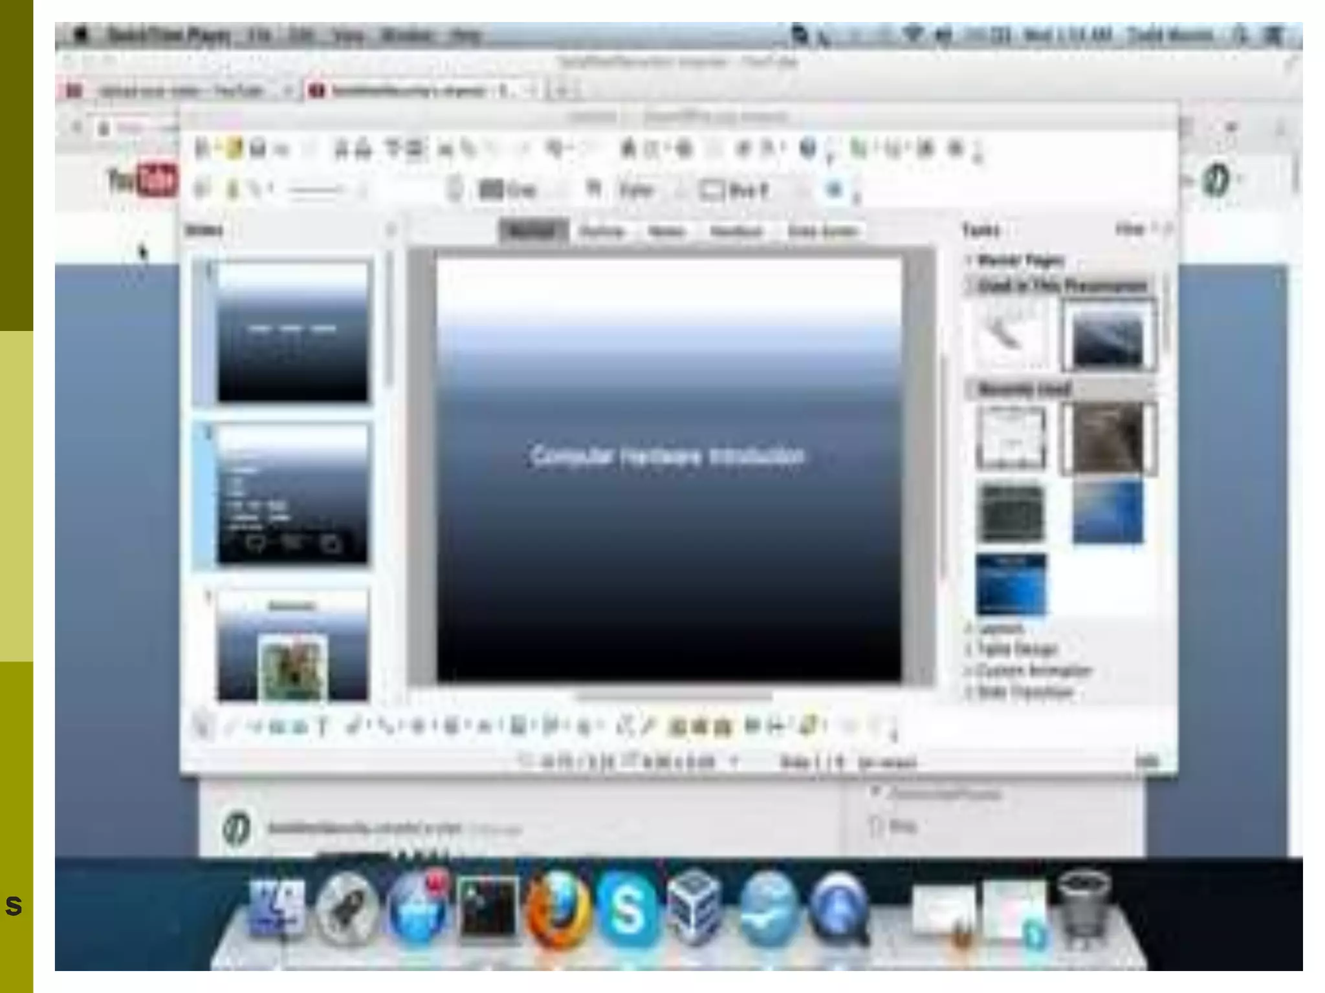Select the second slide thumbnail
Viewport: 1325px width, 993px height.
pos(292,494)
